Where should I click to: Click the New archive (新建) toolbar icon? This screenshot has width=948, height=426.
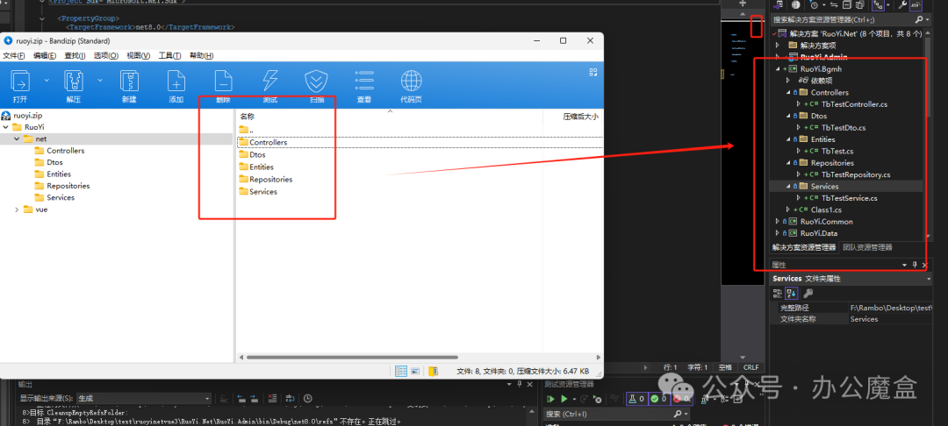pos(129,82)
